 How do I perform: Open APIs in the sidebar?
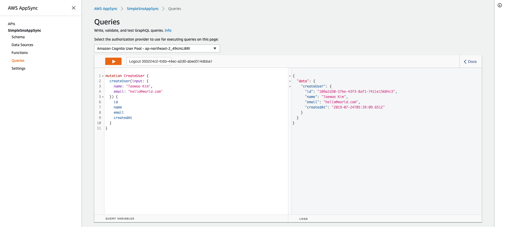[12, 24]
